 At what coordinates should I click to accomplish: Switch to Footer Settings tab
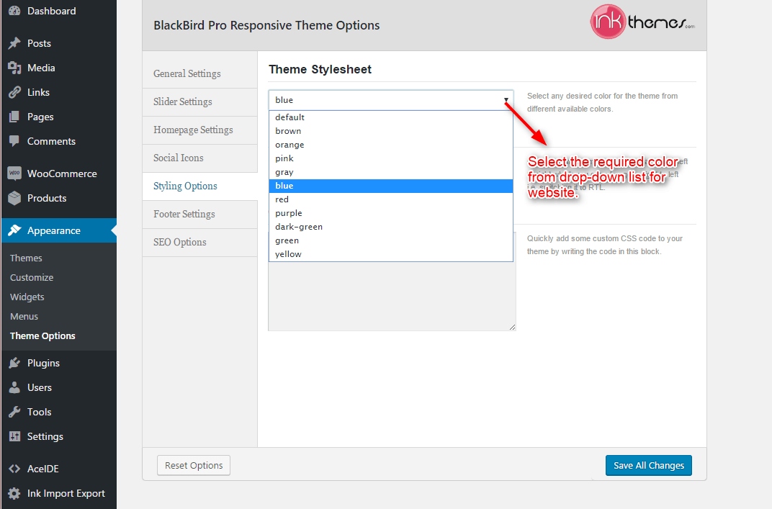pyautogui.click(x=200, y=214)
